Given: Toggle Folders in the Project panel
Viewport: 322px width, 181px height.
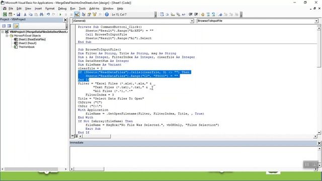Looking at the screenshot, I should pos(16,26).
